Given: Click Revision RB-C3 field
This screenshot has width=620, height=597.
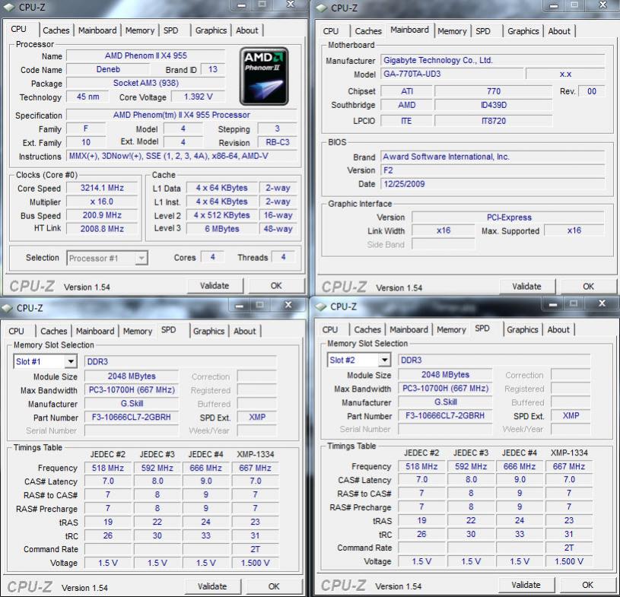Looking at the screenshot, I should tap(277, 142).
